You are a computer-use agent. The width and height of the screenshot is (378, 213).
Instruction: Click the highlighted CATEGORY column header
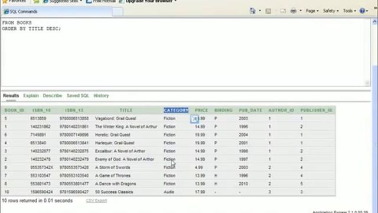pos(176,111)
